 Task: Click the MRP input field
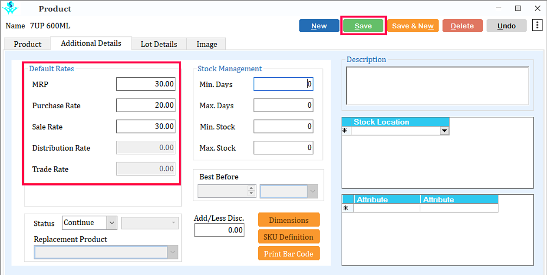coord(146,84)
